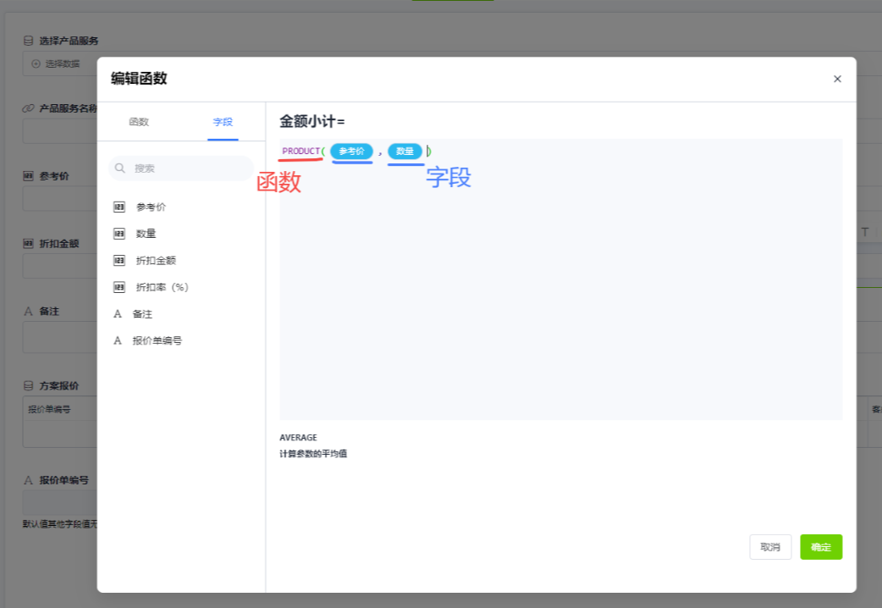Click the 报价单编号 column header under 方案报价
Image resolution: width=882 pixels, height=608 pixels.
tap(49, 409)
